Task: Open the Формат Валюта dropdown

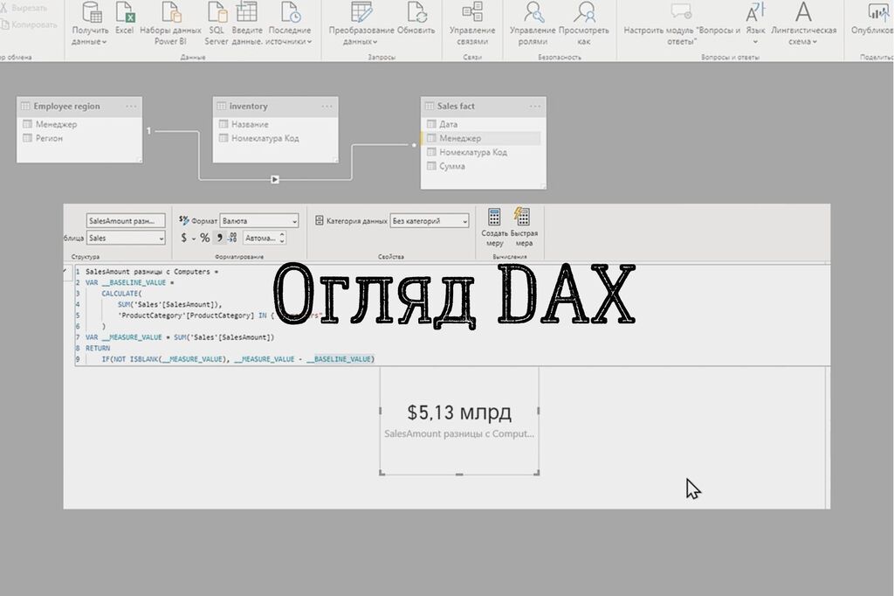Action: click(258, 221)
